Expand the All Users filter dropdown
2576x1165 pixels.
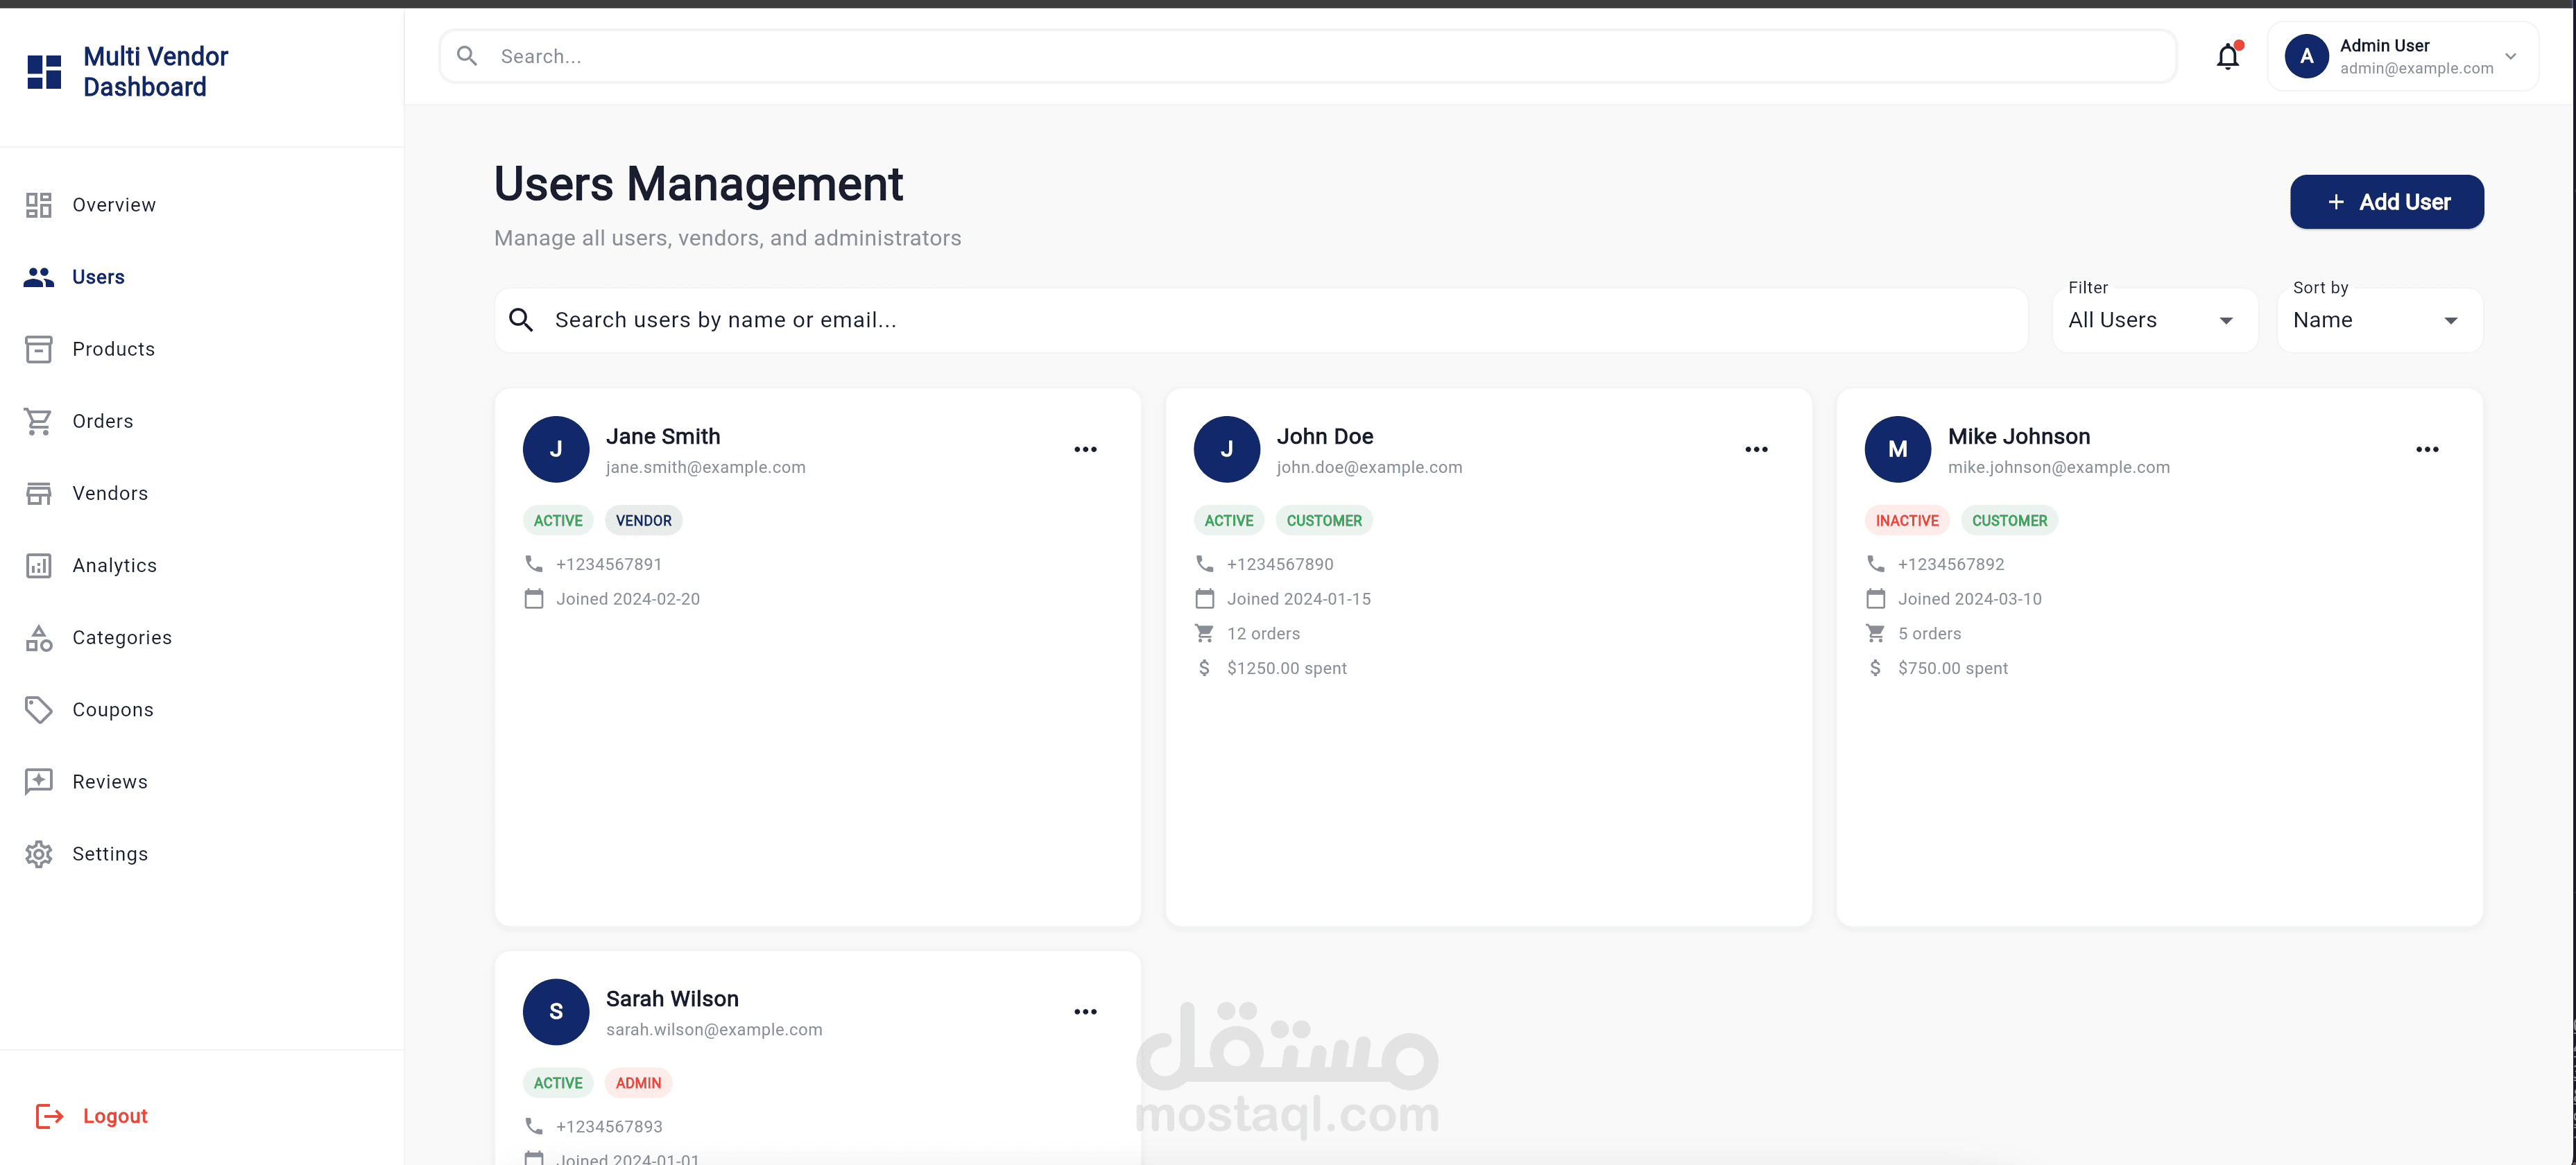(2154, 321)
